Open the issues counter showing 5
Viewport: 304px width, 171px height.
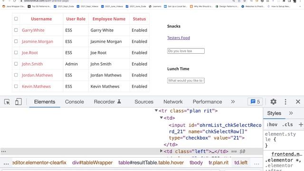pyautogui.click(x=255, y=102)
